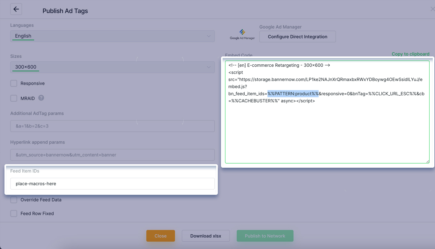Click the Embed Code resize handle corner
Image resolution: width=435 pixels, height=249 pixels.
click(428, 161)
